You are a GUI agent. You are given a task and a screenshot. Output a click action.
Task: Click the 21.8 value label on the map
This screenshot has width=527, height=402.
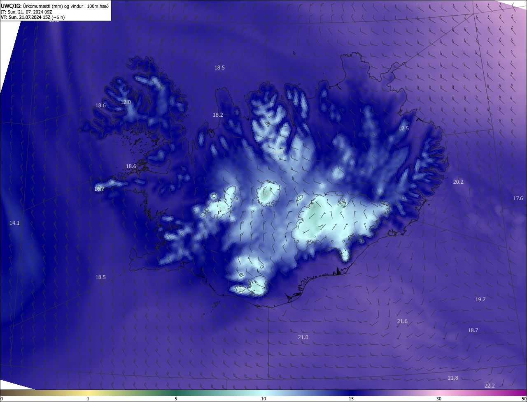point(453,378)
